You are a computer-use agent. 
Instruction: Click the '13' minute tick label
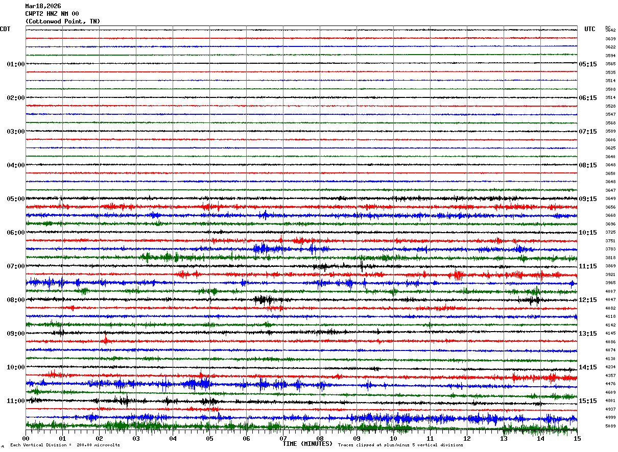[504, 439]
